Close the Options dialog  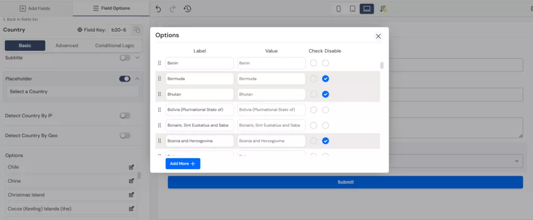378,36
